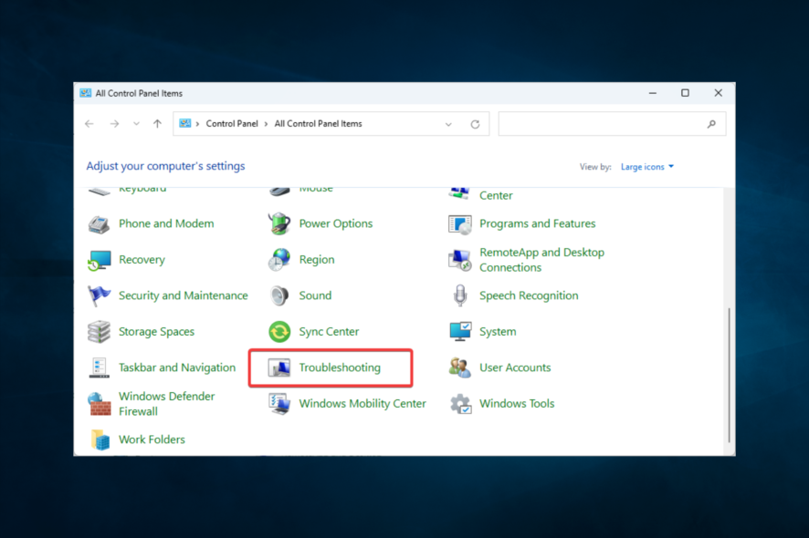Open the Windows Defender Firewall link
The image size is (809, 538).
[x=167, y=404]
